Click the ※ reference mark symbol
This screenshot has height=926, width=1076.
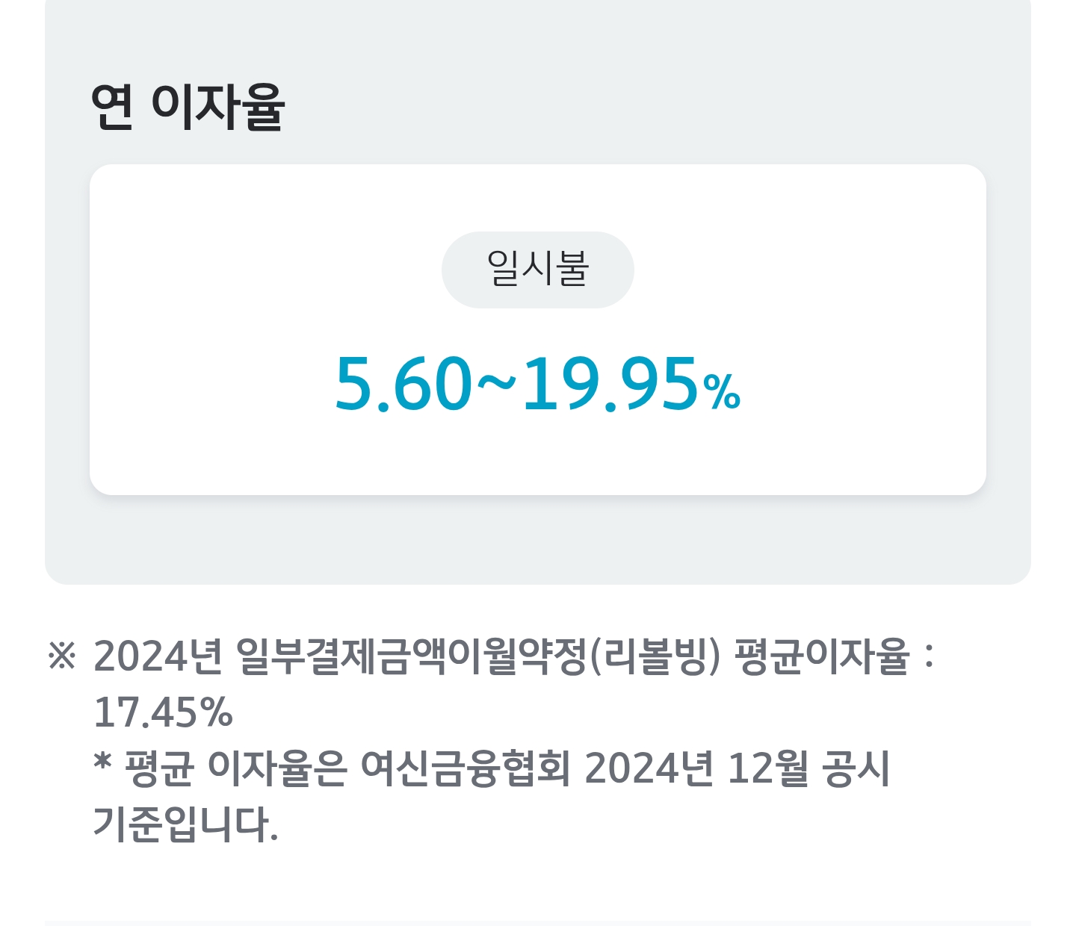coord(62,656)
